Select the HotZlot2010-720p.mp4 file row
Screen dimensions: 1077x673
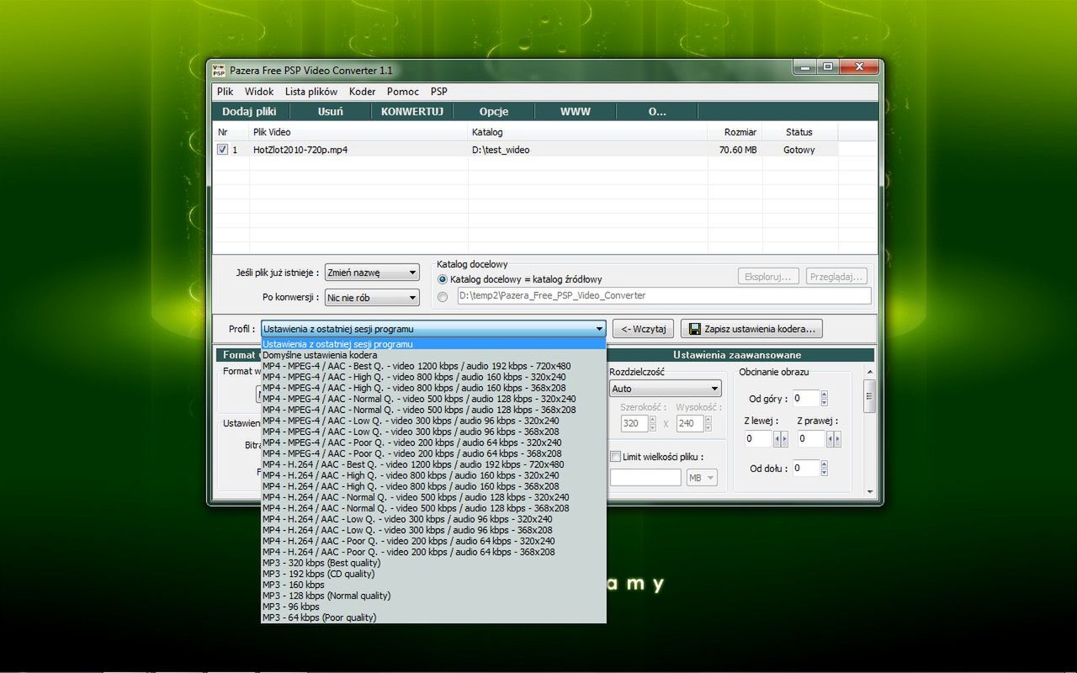[527, 150]
